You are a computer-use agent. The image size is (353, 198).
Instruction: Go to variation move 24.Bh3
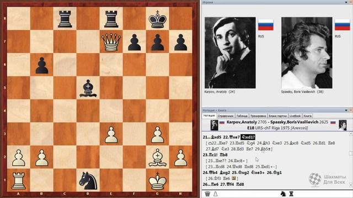[x=264, y=143]
